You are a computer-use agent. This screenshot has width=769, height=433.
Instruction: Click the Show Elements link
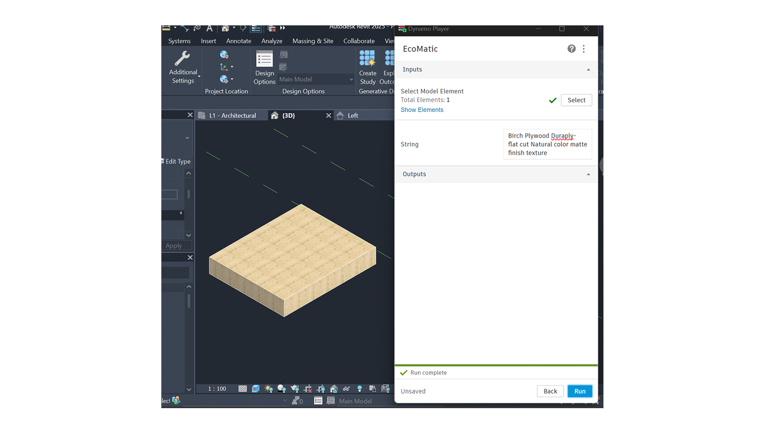pyautogui.click(x=422, y=110)
